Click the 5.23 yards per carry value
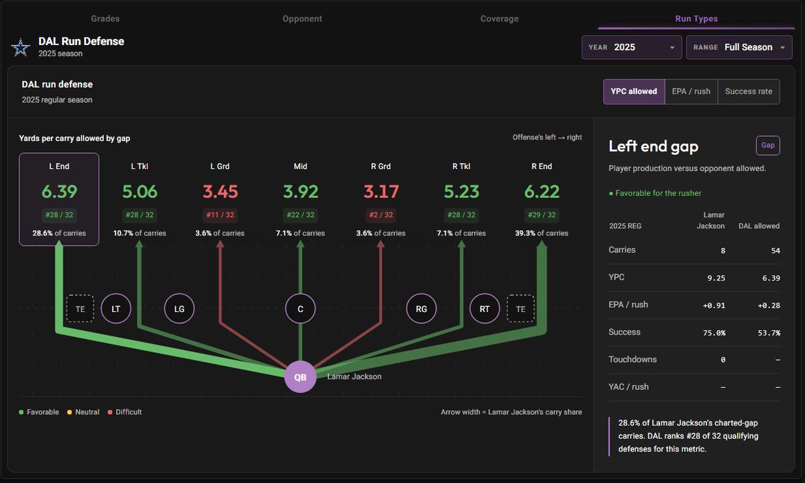This screenshot has height=483, width=805. (462, 192)
